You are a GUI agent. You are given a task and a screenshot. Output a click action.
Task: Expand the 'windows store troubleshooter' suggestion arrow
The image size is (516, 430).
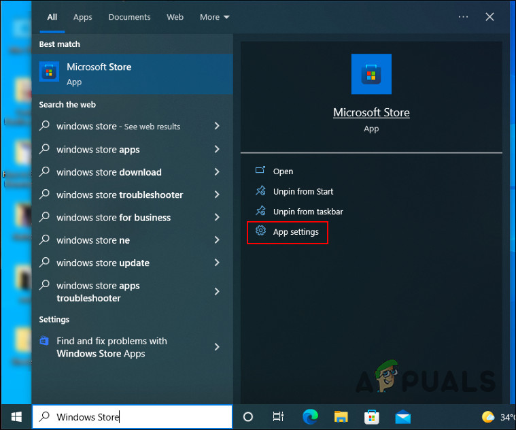point(217,195)
